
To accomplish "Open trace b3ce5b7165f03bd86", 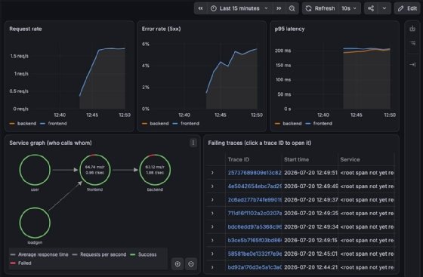I will 255,240.
